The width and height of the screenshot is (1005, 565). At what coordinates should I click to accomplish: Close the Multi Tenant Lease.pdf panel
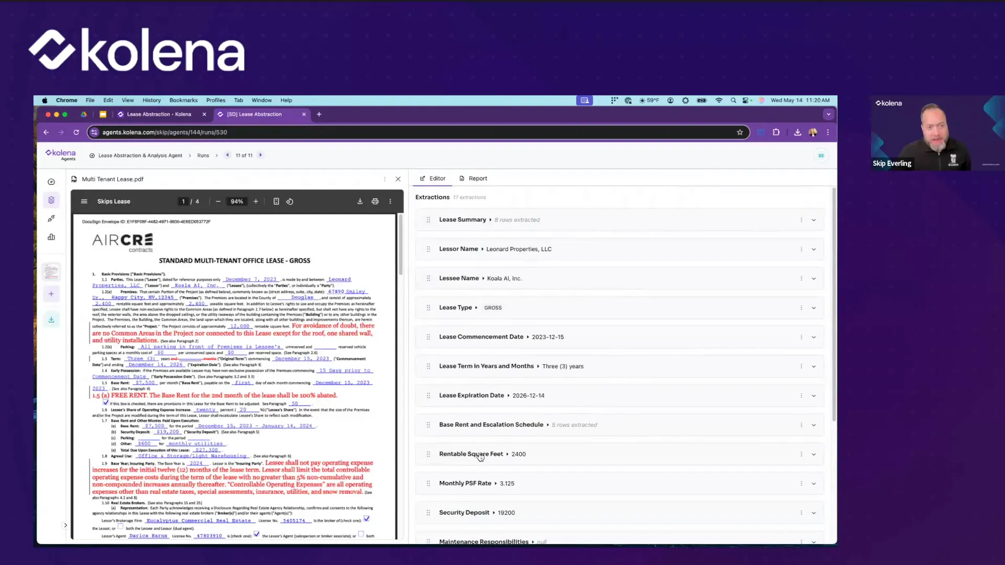pos(398,179)
